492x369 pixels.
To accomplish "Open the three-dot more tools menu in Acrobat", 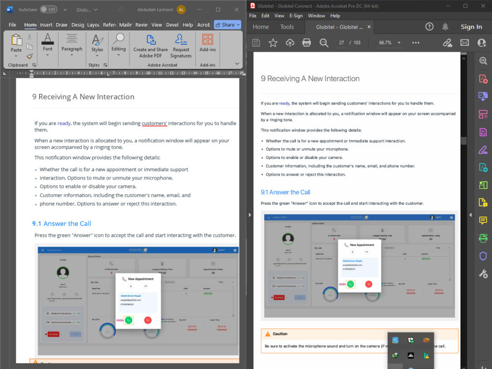I will (416, 43).
